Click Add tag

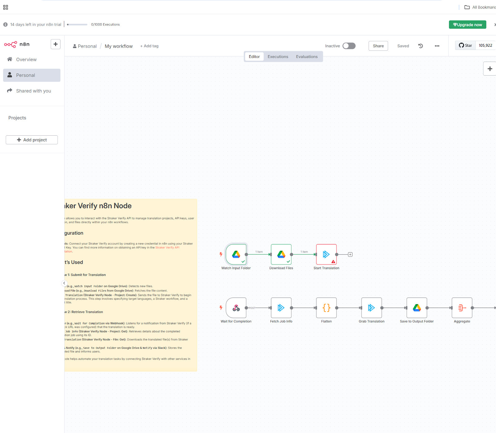(x=149, y=46)
